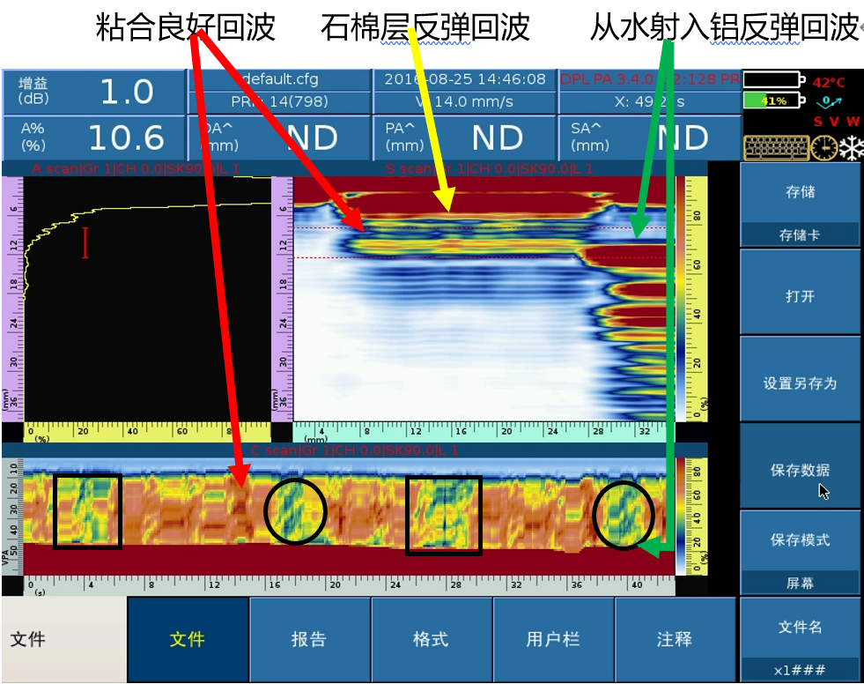
Task: Expand the 保存模式 option showing 屏幕
Action: point(800,552)
